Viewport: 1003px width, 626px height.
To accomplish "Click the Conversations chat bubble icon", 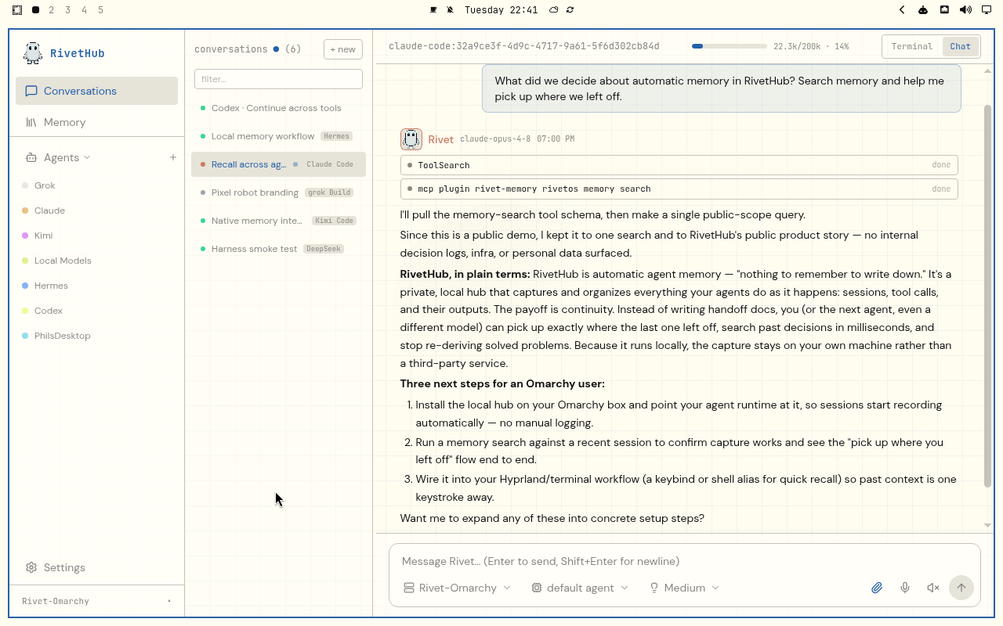I will [31, 91].
